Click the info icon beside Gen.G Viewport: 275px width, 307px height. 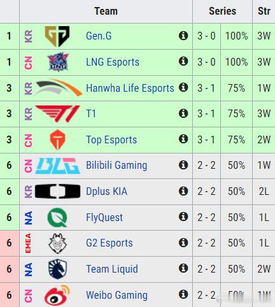coord(183,36)
